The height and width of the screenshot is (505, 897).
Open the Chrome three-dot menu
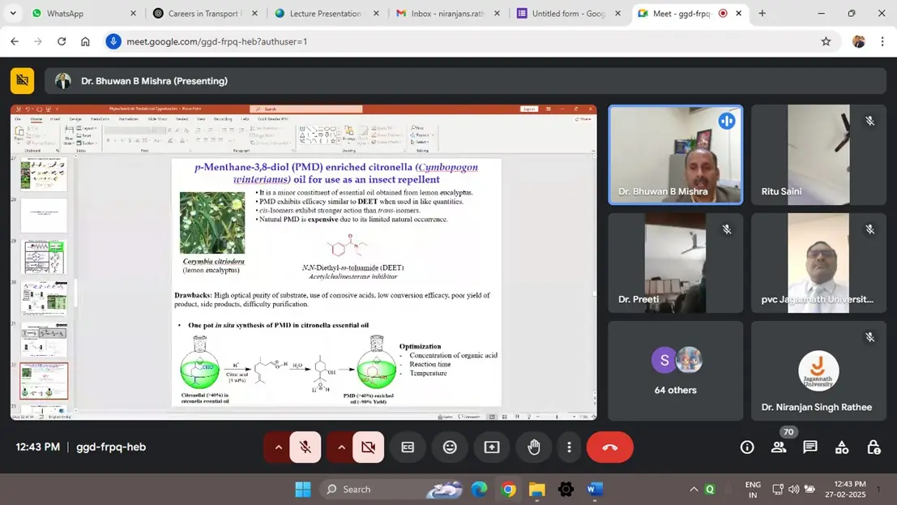point(882,41)
